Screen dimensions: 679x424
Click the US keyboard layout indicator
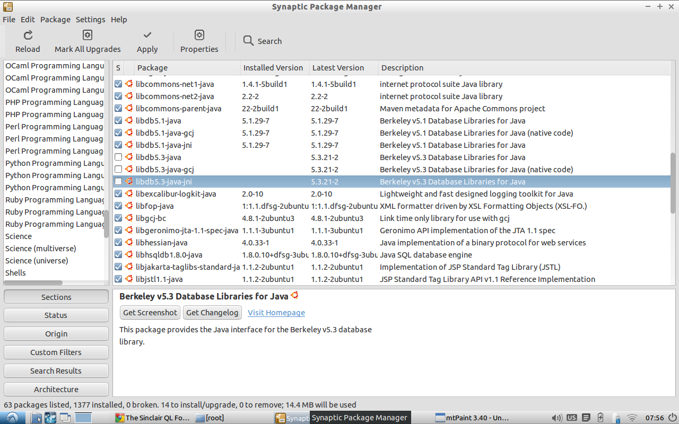coord(571,418)
